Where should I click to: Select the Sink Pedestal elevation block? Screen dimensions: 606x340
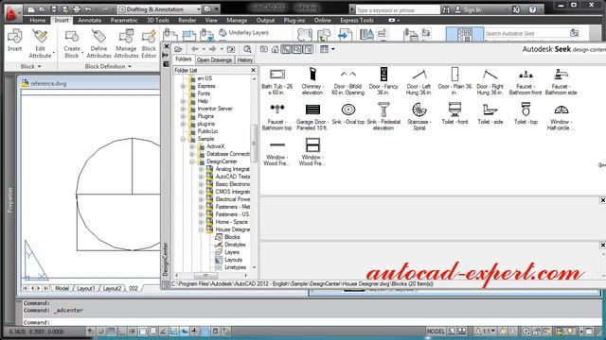[x=383, y=116]
